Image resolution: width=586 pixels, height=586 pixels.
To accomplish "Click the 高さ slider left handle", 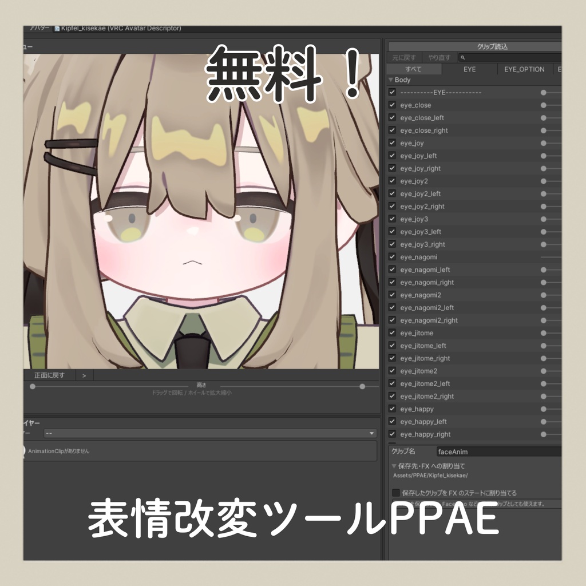I will (33, 386).
